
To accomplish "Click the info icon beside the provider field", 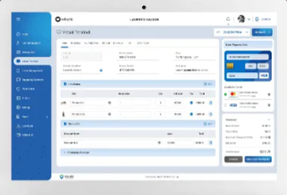I will (101, 70).
